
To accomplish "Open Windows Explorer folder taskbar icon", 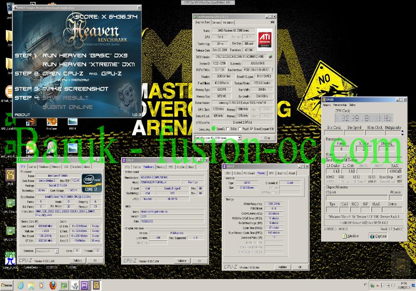I will pos(31,286).
